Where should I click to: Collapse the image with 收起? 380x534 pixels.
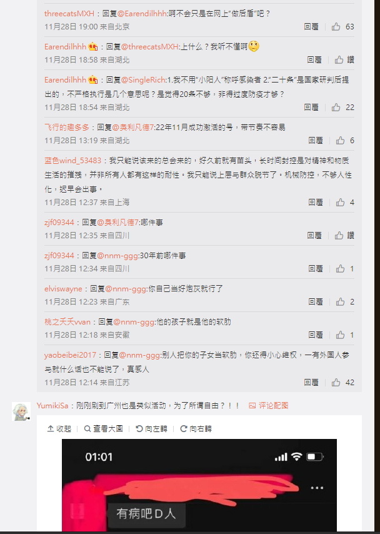click(59, 429)
